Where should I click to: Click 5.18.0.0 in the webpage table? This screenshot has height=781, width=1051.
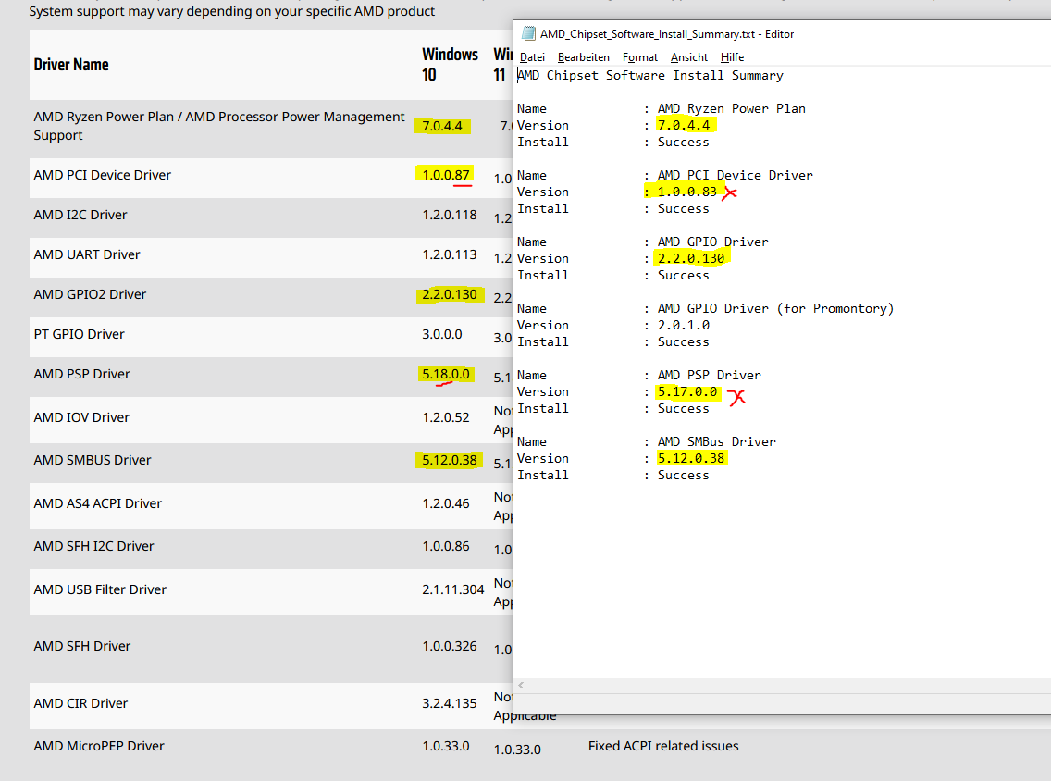(446, 374)
